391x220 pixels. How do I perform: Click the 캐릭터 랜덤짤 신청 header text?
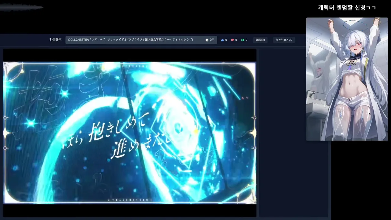point(347,8)
